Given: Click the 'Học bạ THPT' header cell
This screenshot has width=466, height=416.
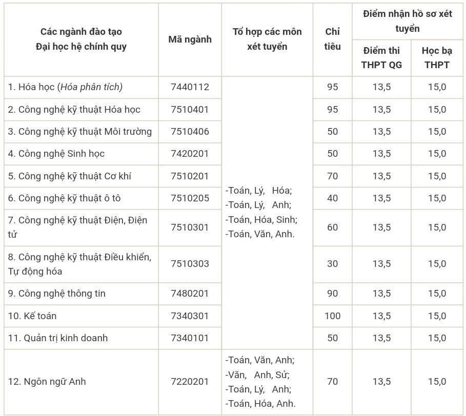Looking at the screenshot, I should point(437,57).
